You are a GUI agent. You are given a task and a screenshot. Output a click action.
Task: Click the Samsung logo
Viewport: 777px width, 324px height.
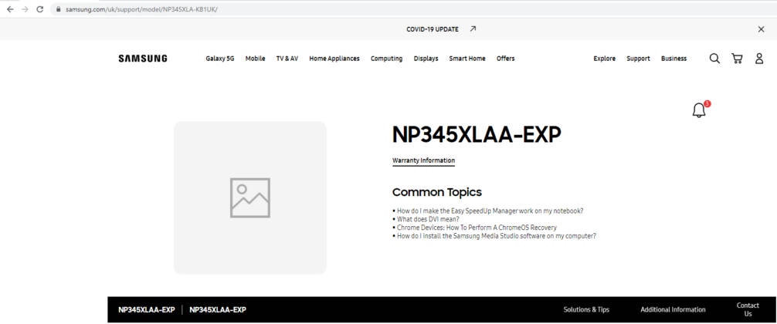pyautogui.click(x=142, y=59)
